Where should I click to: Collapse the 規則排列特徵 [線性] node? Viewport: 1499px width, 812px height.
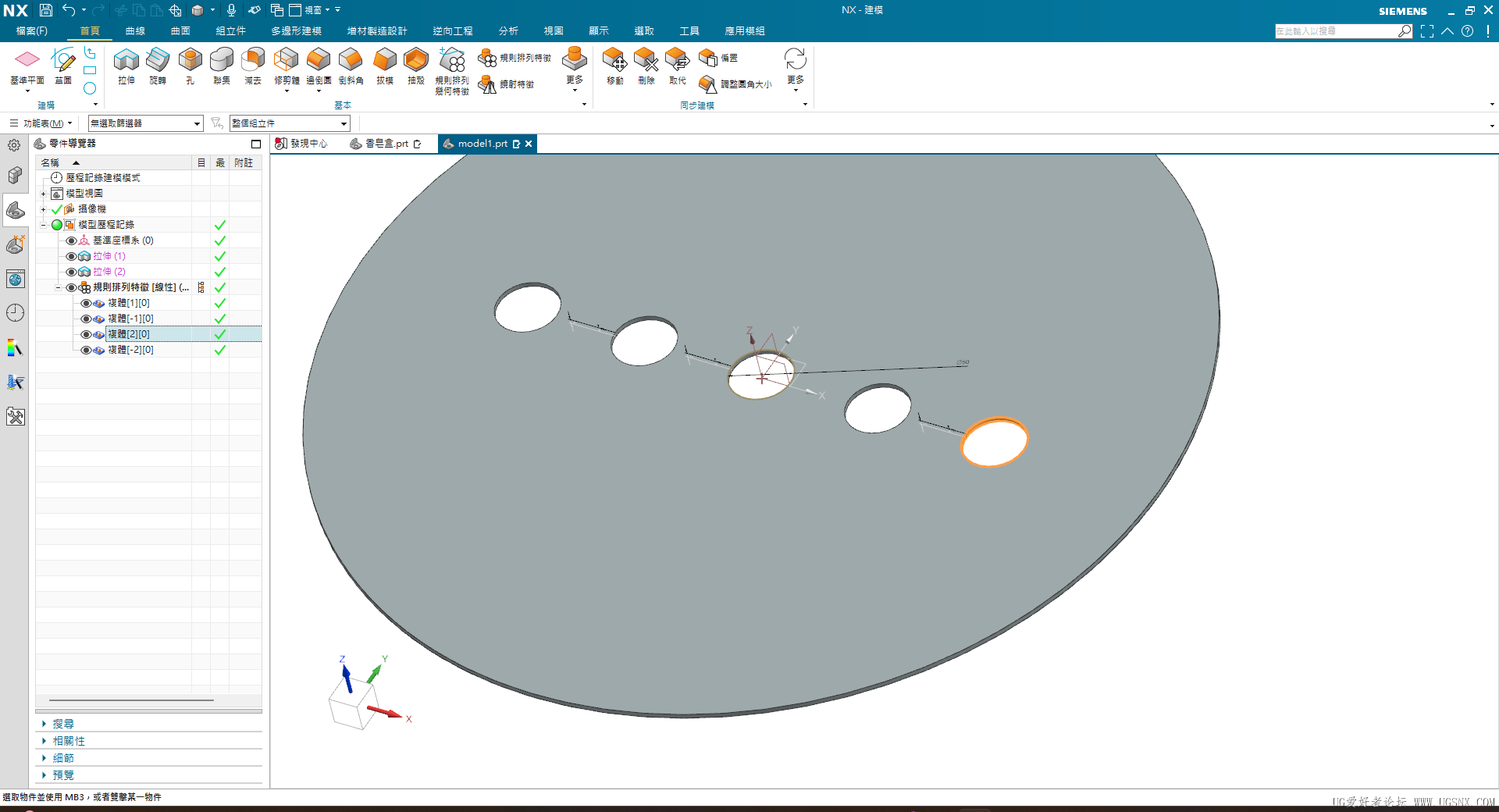[x=59, y=287]
